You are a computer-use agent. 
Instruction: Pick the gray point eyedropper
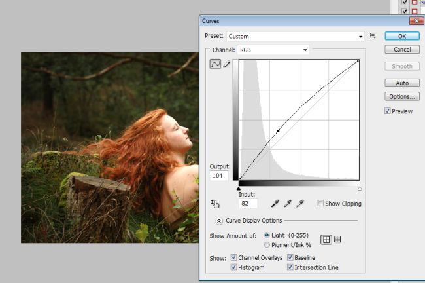pos(288,204)
